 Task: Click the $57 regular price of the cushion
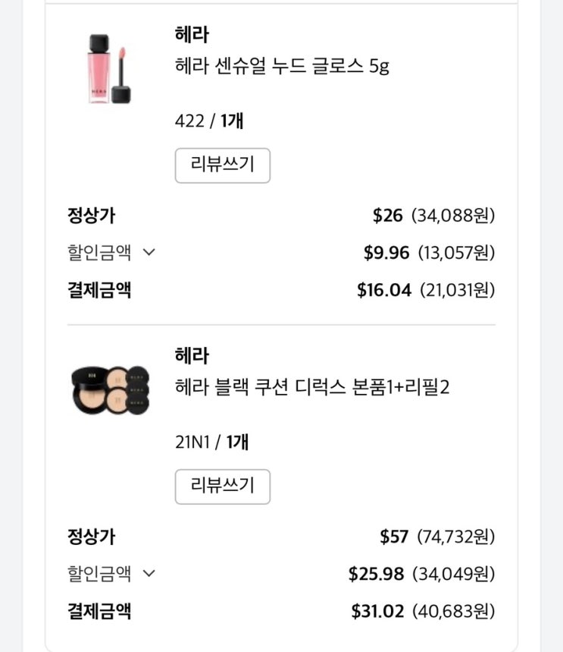pyautogui.click(x=394, y=537)
